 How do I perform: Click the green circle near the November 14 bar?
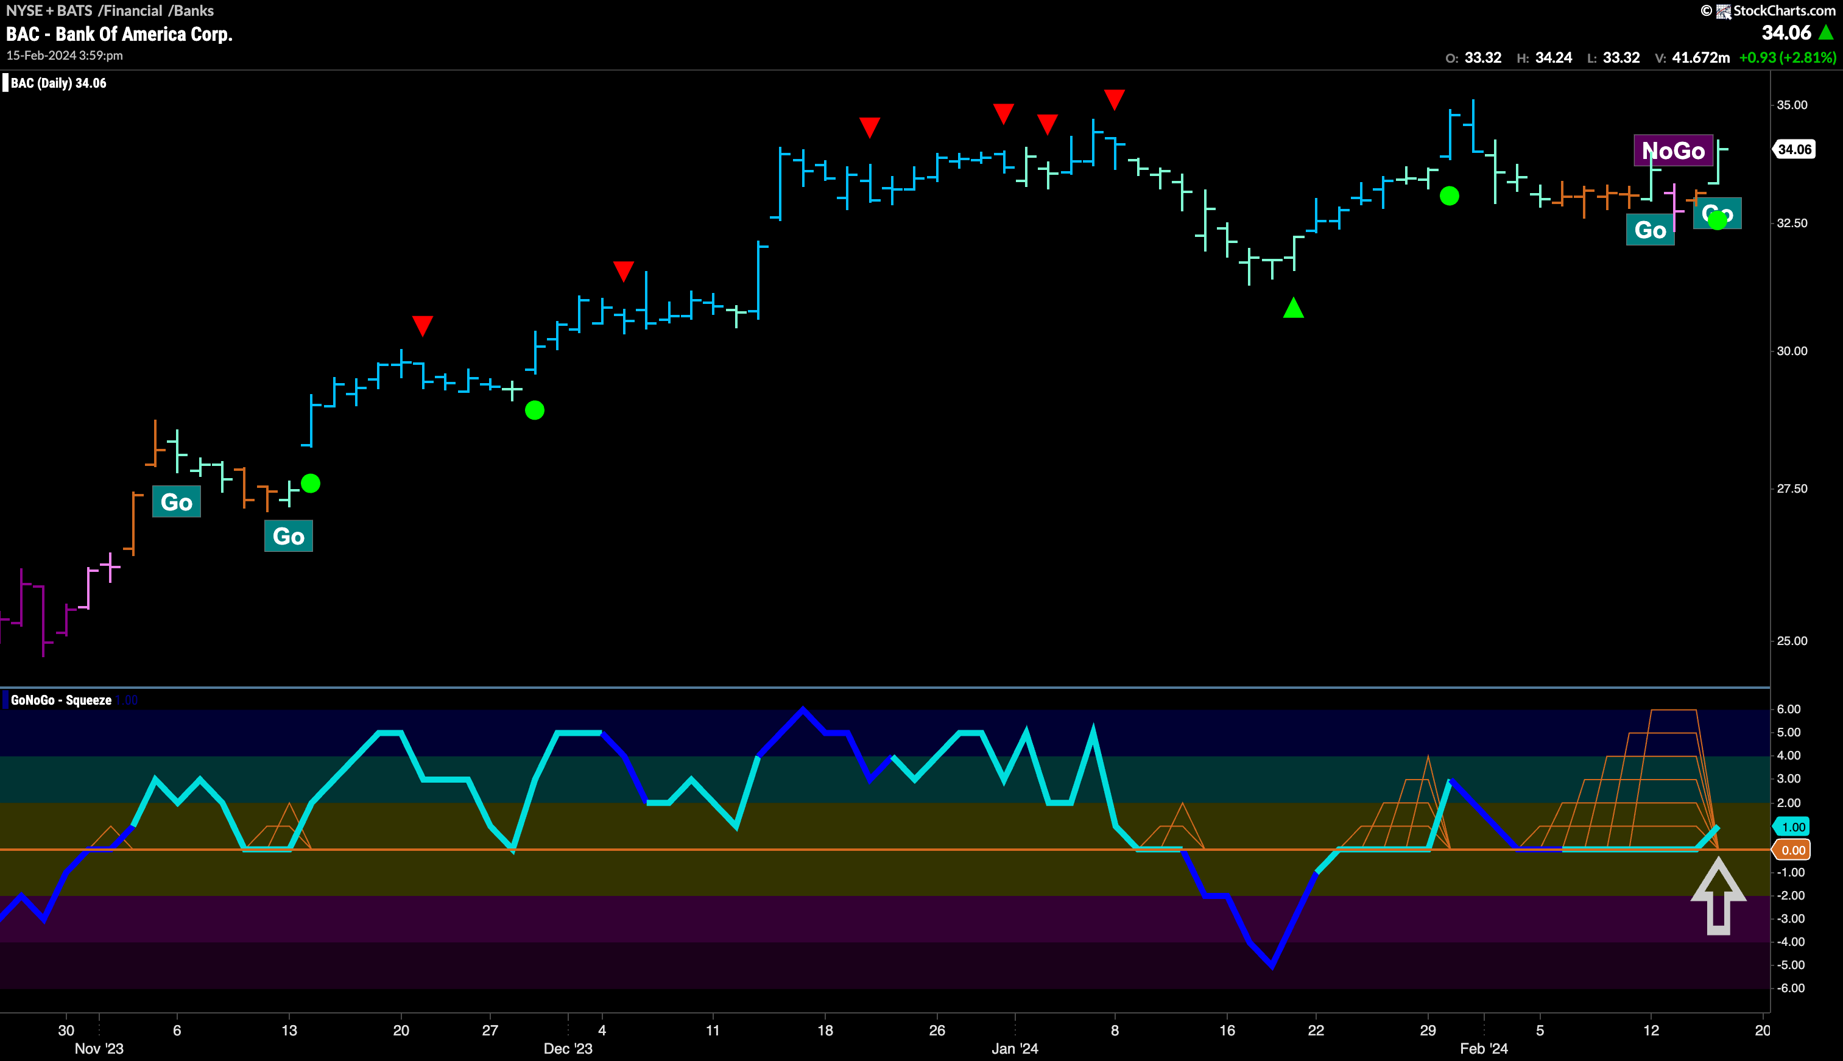pyautogui.click(x=311, y=483)
